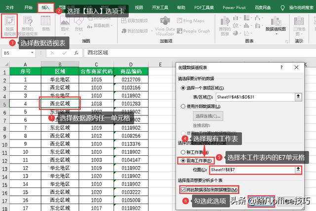Open the 3D Map (三维地图) tool
The width and height of the screenshot is (316, 211).
pyautogui.click(x=299, y=26)
